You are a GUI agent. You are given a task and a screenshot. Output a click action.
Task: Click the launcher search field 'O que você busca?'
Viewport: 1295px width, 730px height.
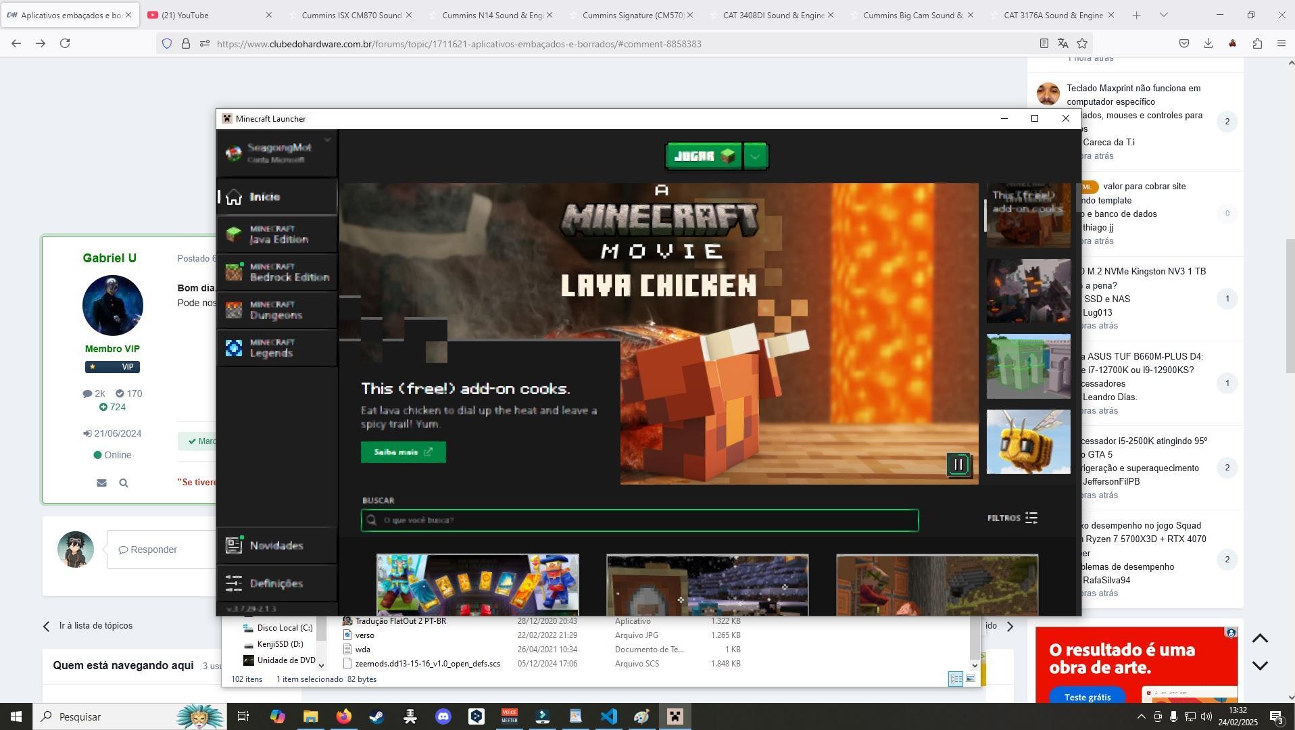click(639, 520)
